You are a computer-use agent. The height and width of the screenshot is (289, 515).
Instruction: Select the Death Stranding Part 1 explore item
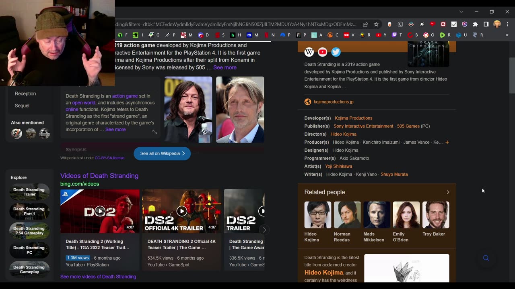tap(29, 211)
